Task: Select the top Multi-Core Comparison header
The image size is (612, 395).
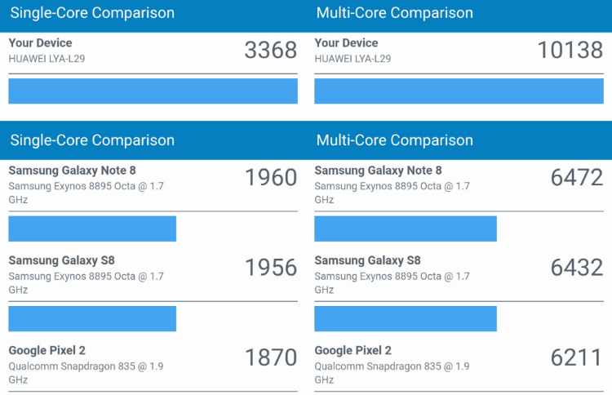Action: (395, 13)
